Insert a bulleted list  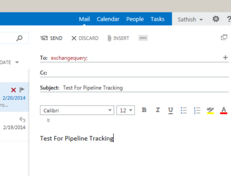(184, 110)
